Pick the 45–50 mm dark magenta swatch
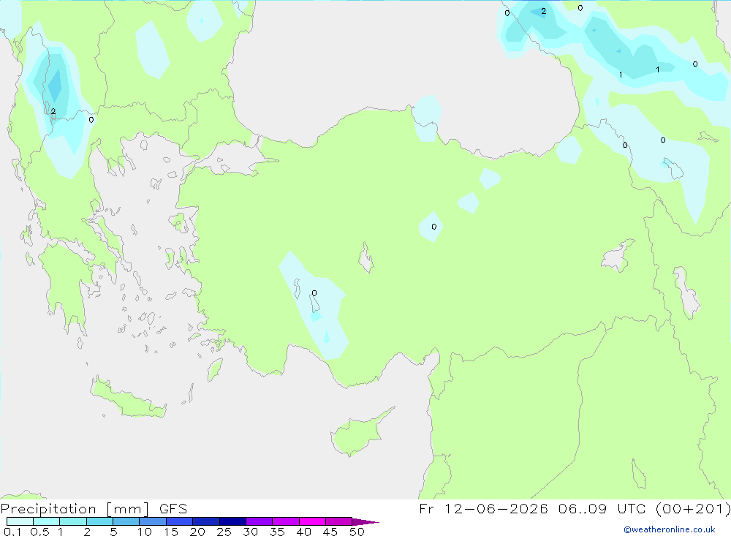The width and height of the screenshot is (731, 536). click(x=338, y=521)
